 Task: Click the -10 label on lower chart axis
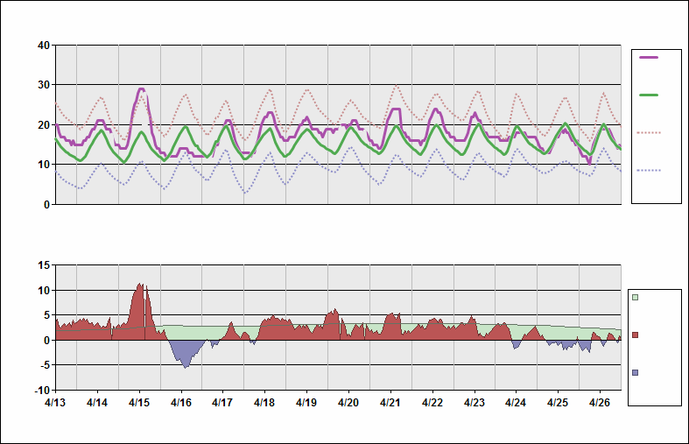(43, 391)
